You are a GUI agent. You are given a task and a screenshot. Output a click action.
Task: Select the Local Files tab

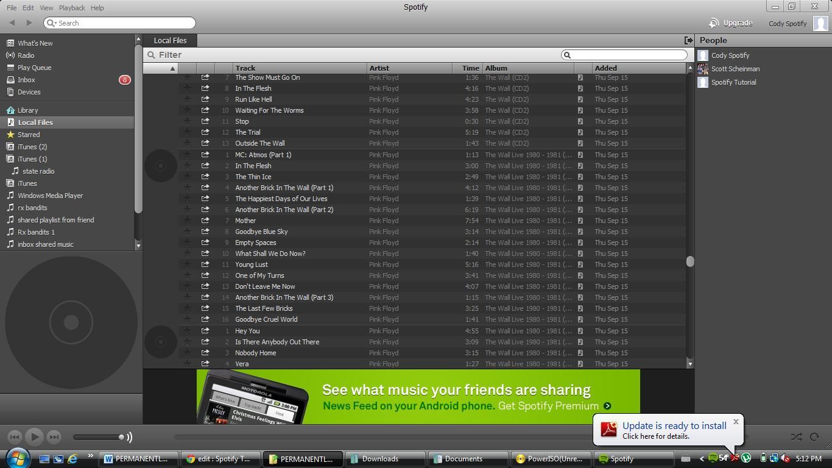(170, 40)
